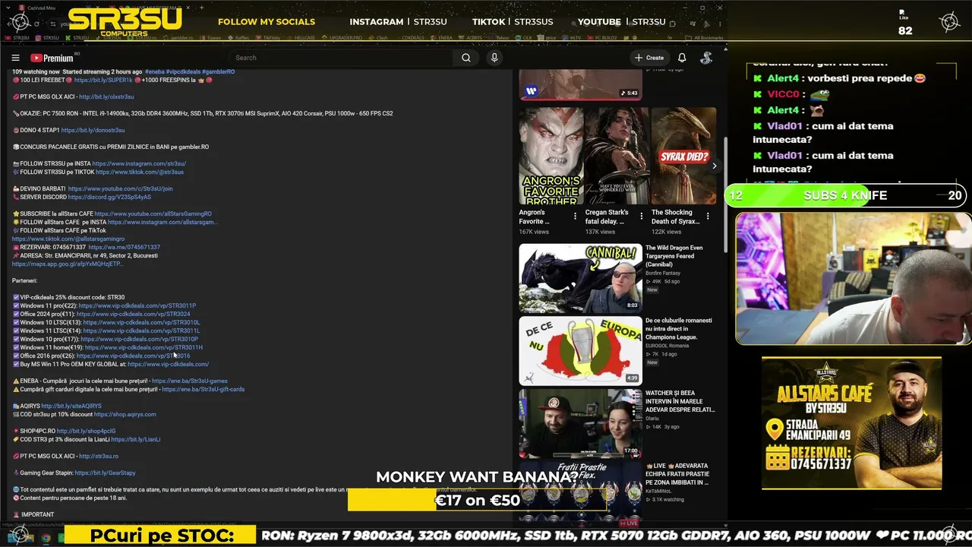This screenshot has width=972, height=547.
Task: Open The Wild Dragon Cannibal video thumbnail
Action: click(x=580, y=278)
